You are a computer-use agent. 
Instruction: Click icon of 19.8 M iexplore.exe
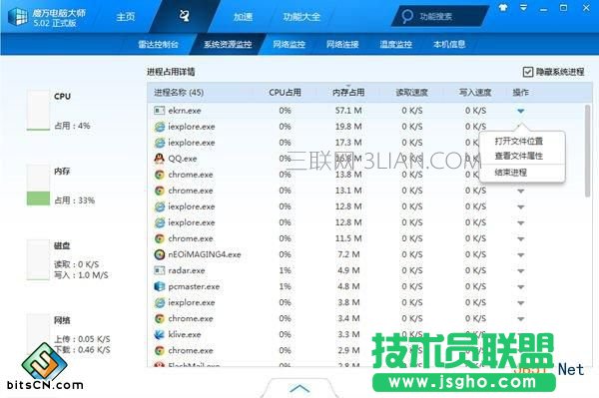[160, 127]
